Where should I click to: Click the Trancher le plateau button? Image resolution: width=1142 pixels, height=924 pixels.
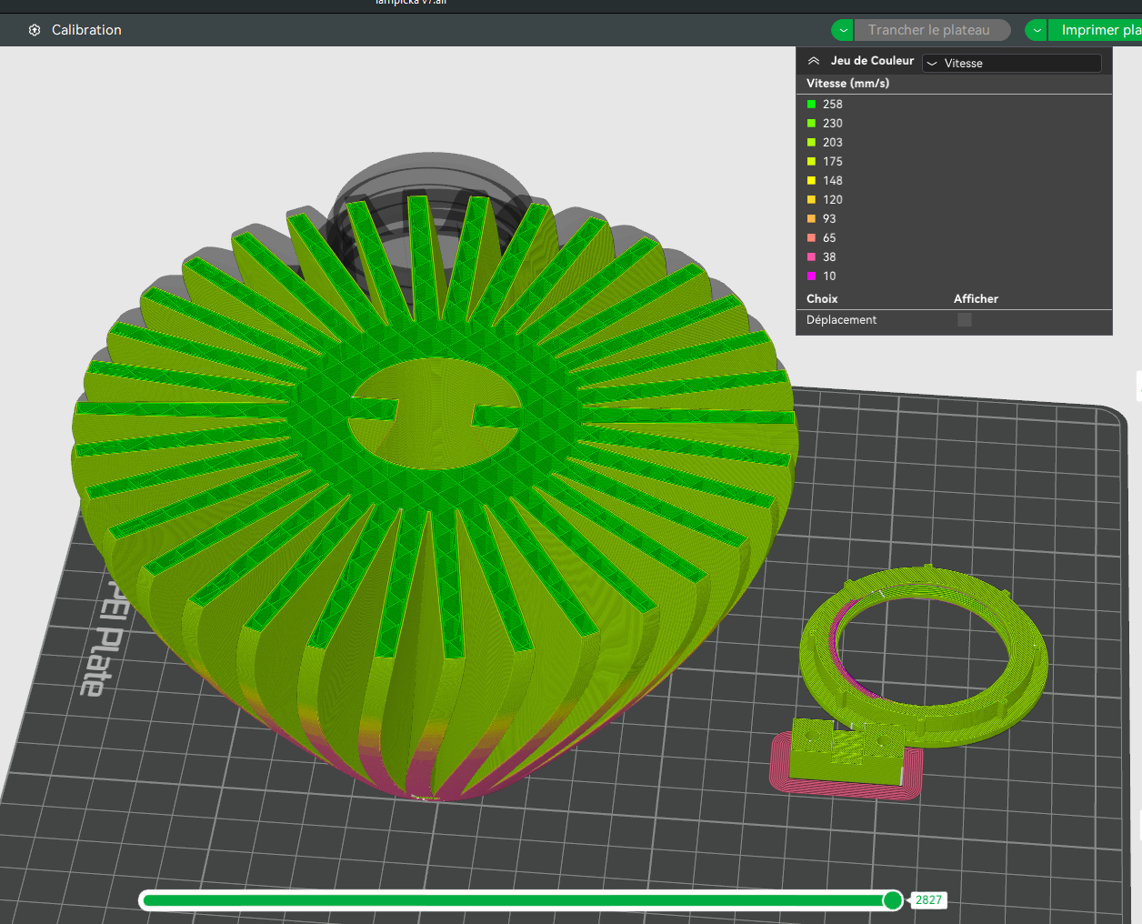point(929,30)
